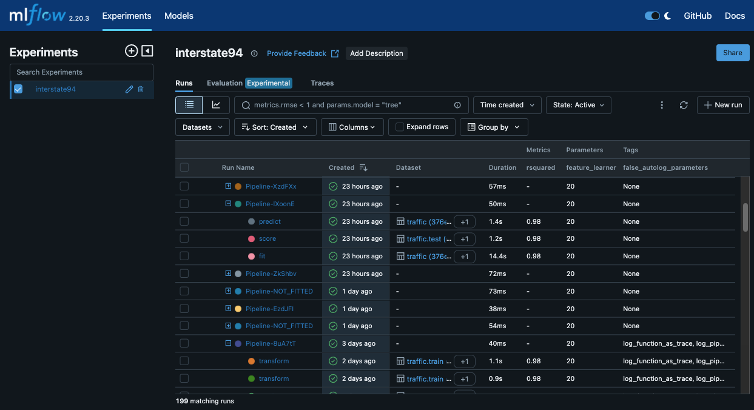Refresh the runs list
Image resolution: width=754 pixels, height=410 pixels.
[684, 105]
